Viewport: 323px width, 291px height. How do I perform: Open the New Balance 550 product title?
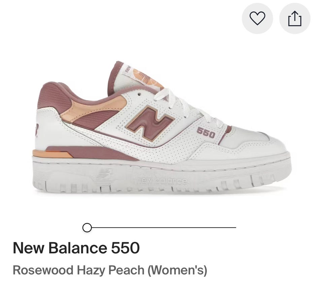click(76, 248)
